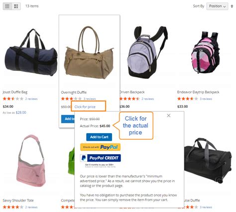Open the Sort By Position dropdown
The image size is (236, 212).
(217, 6)
